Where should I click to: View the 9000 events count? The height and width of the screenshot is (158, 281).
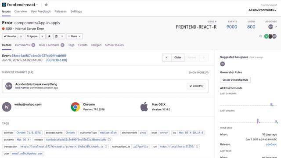[x=232, y=27]
